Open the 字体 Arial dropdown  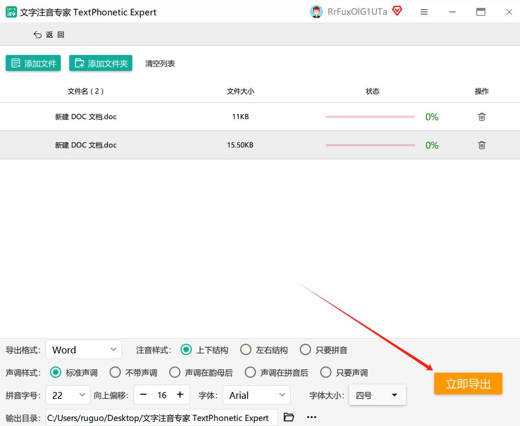click(257, 395)
